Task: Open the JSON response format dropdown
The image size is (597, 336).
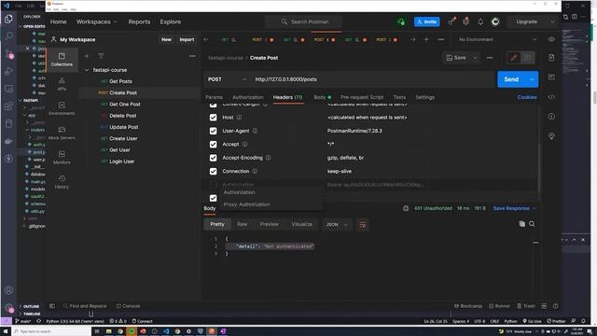Action: [337, 224]
